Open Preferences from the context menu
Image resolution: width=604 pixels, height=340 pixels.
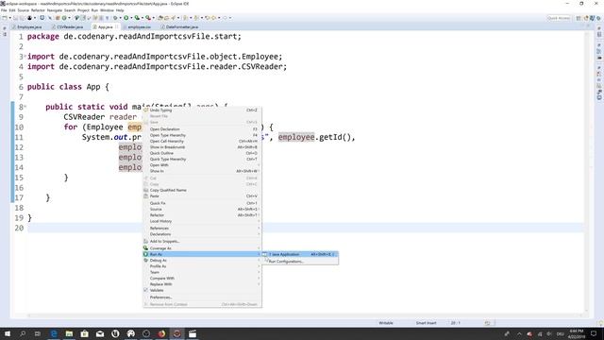[202, 297]
